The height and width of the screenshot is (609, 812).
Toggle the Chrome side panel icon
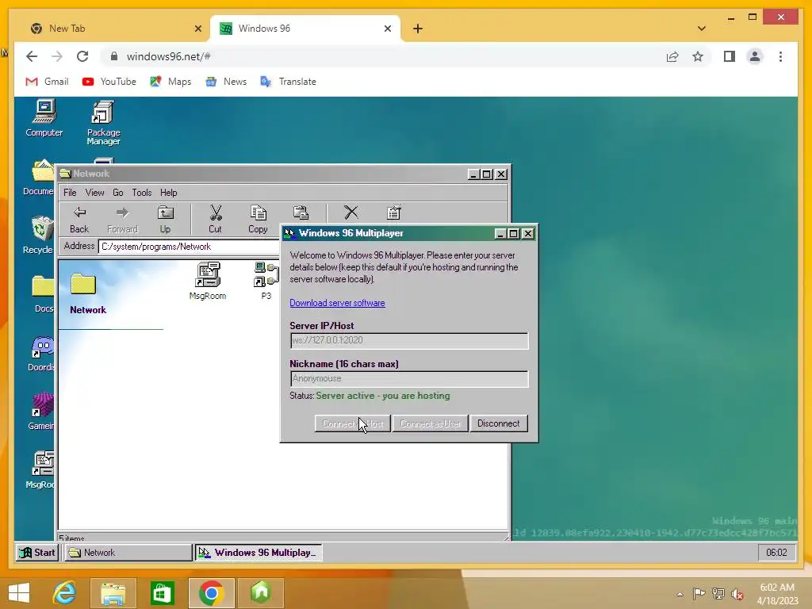730,56
